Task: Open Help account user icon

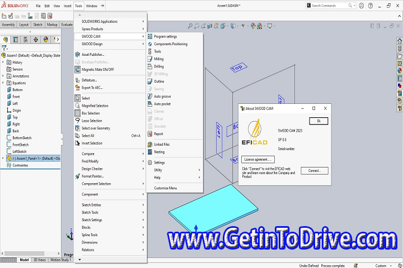Action: coord(362,6)
